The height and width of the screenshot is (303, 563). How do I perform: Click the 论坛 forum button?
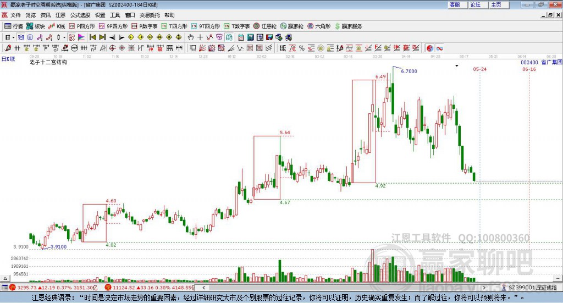(478, 4)
